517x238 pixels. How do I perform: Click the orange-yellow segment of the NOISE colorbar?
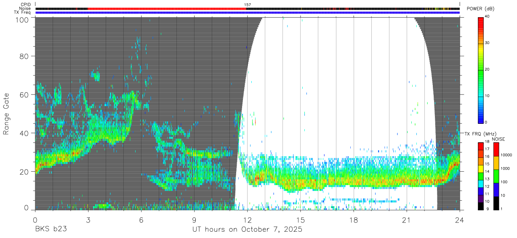[496, 163]
